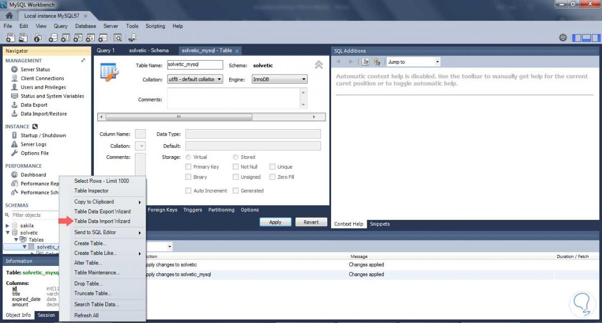Click the reconnect to DBMS icon
602x323 pixels.
(x=132, y=38)
